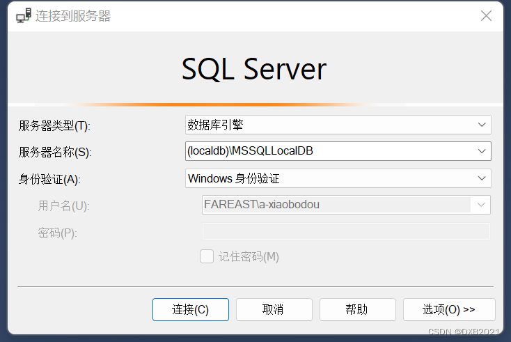Click the 取消 button
Screen dimensions: 511x342
point(274,309)
